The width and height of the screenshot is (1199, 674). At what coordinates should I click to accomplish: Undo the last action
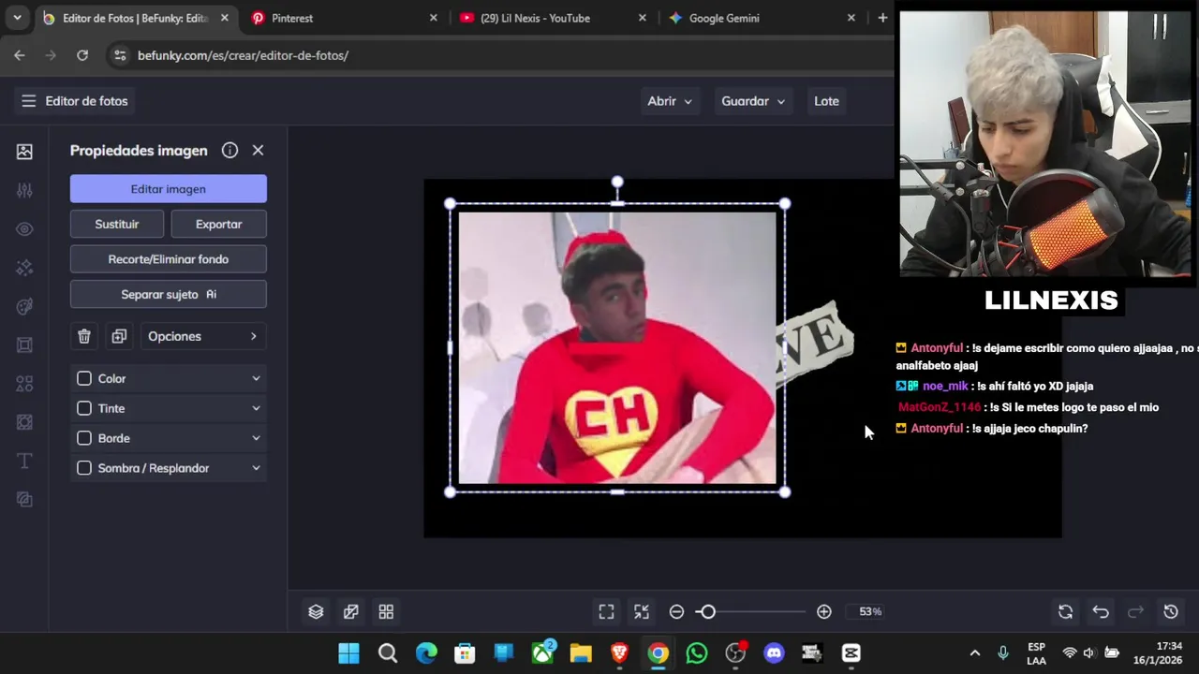(1101, 611)
